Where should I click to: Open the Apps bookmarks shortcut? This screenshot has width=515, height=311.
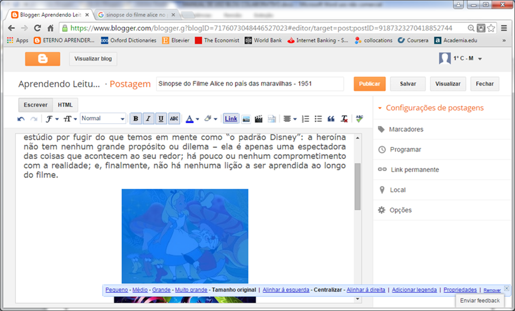pos(18,40)
